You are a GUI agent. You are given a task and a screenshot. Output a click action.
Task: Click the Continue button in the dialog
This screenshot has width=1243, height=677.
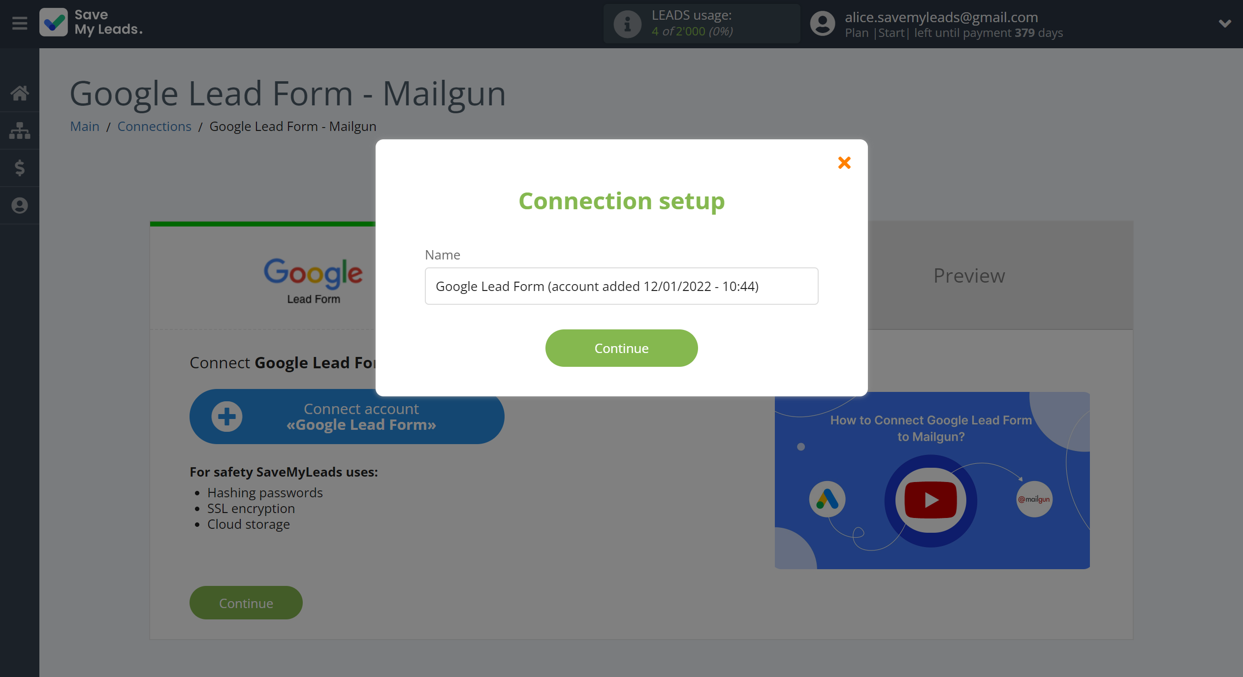point(621,348)
